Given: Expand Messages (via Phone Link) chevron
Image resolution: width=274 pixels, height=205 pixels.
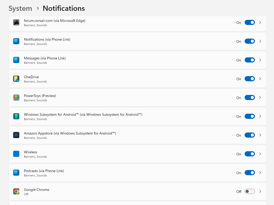Looking at the screenshot, I should click(x=260, y=60).
